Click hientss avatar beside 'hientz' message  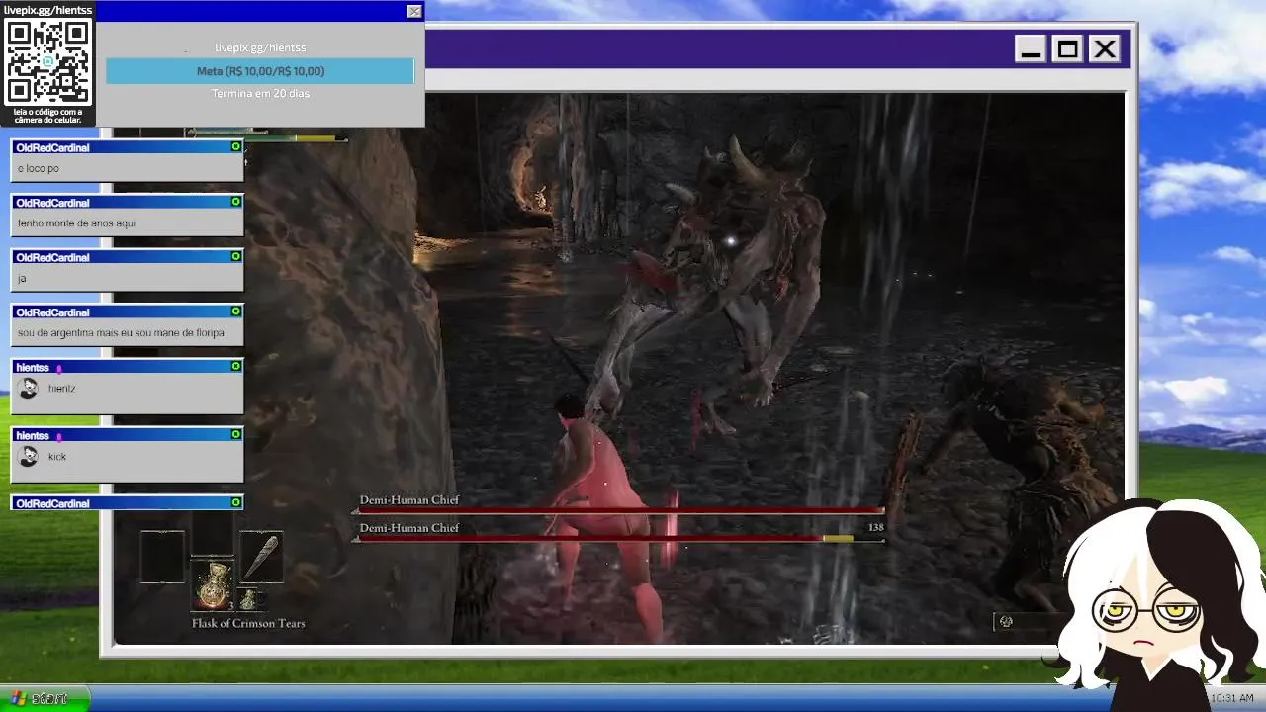[x=29, y=389]
